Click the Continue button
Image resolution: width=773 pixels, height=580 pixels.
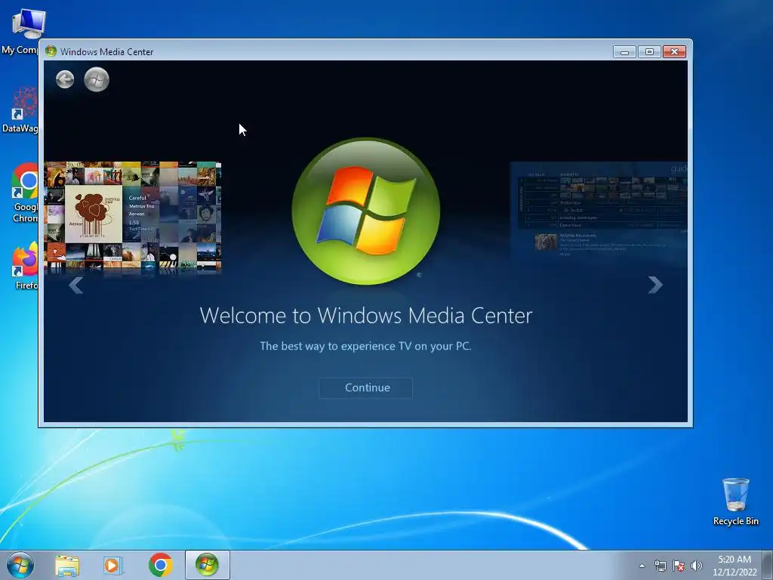[x=366, y=387]
